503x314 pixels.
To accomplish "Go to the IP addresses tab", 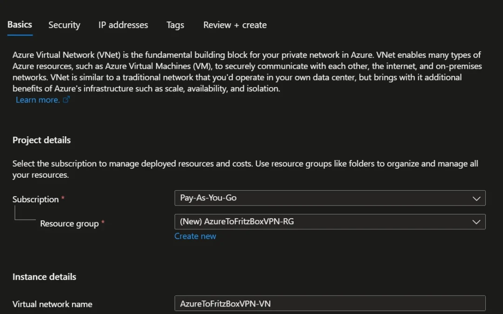I will point(123,25).
